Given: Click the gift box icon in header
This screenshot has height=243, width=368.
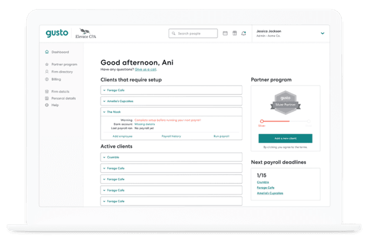Looking at the screenshot, I should (235, 34).
